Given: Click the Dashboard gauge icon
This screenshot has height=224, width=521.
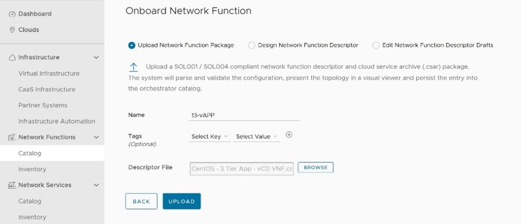Looking at the screenshot, I should (x=12, y=14).
